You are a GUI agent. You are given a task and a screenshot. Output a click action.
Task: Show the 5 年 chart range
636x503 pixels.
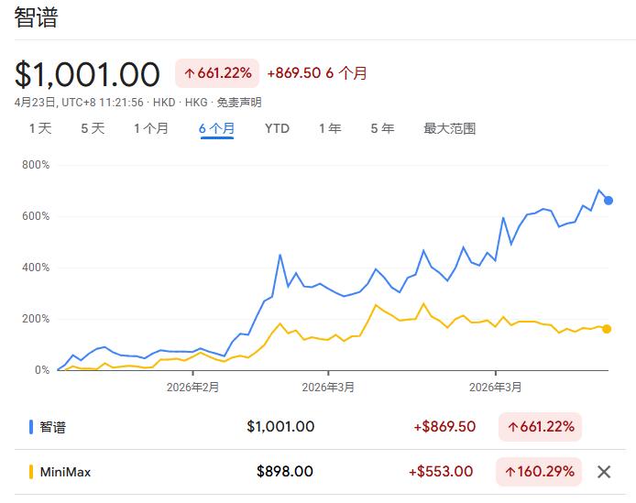[382, 128]
